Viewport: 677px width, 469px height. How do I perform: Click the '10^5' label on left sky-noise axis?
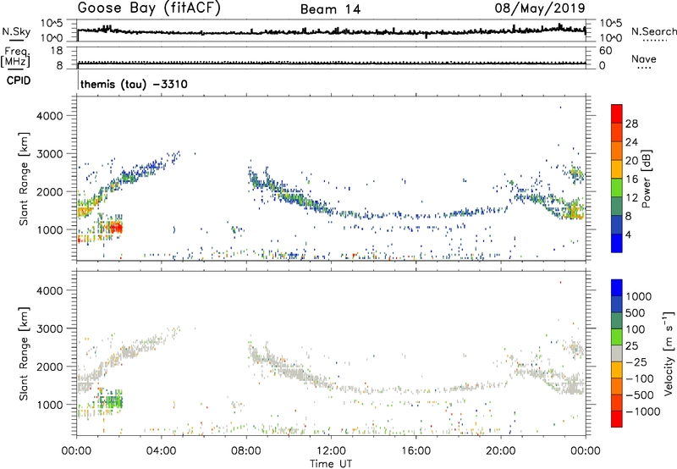click(52, 24)
